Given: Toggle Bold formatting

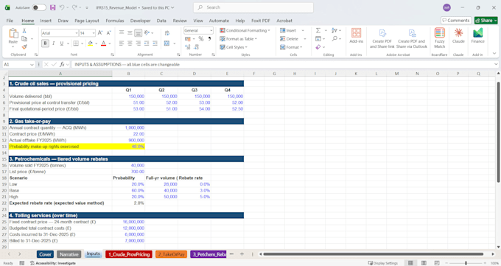Looking at the screenshot, I should [x=45, y=43].
